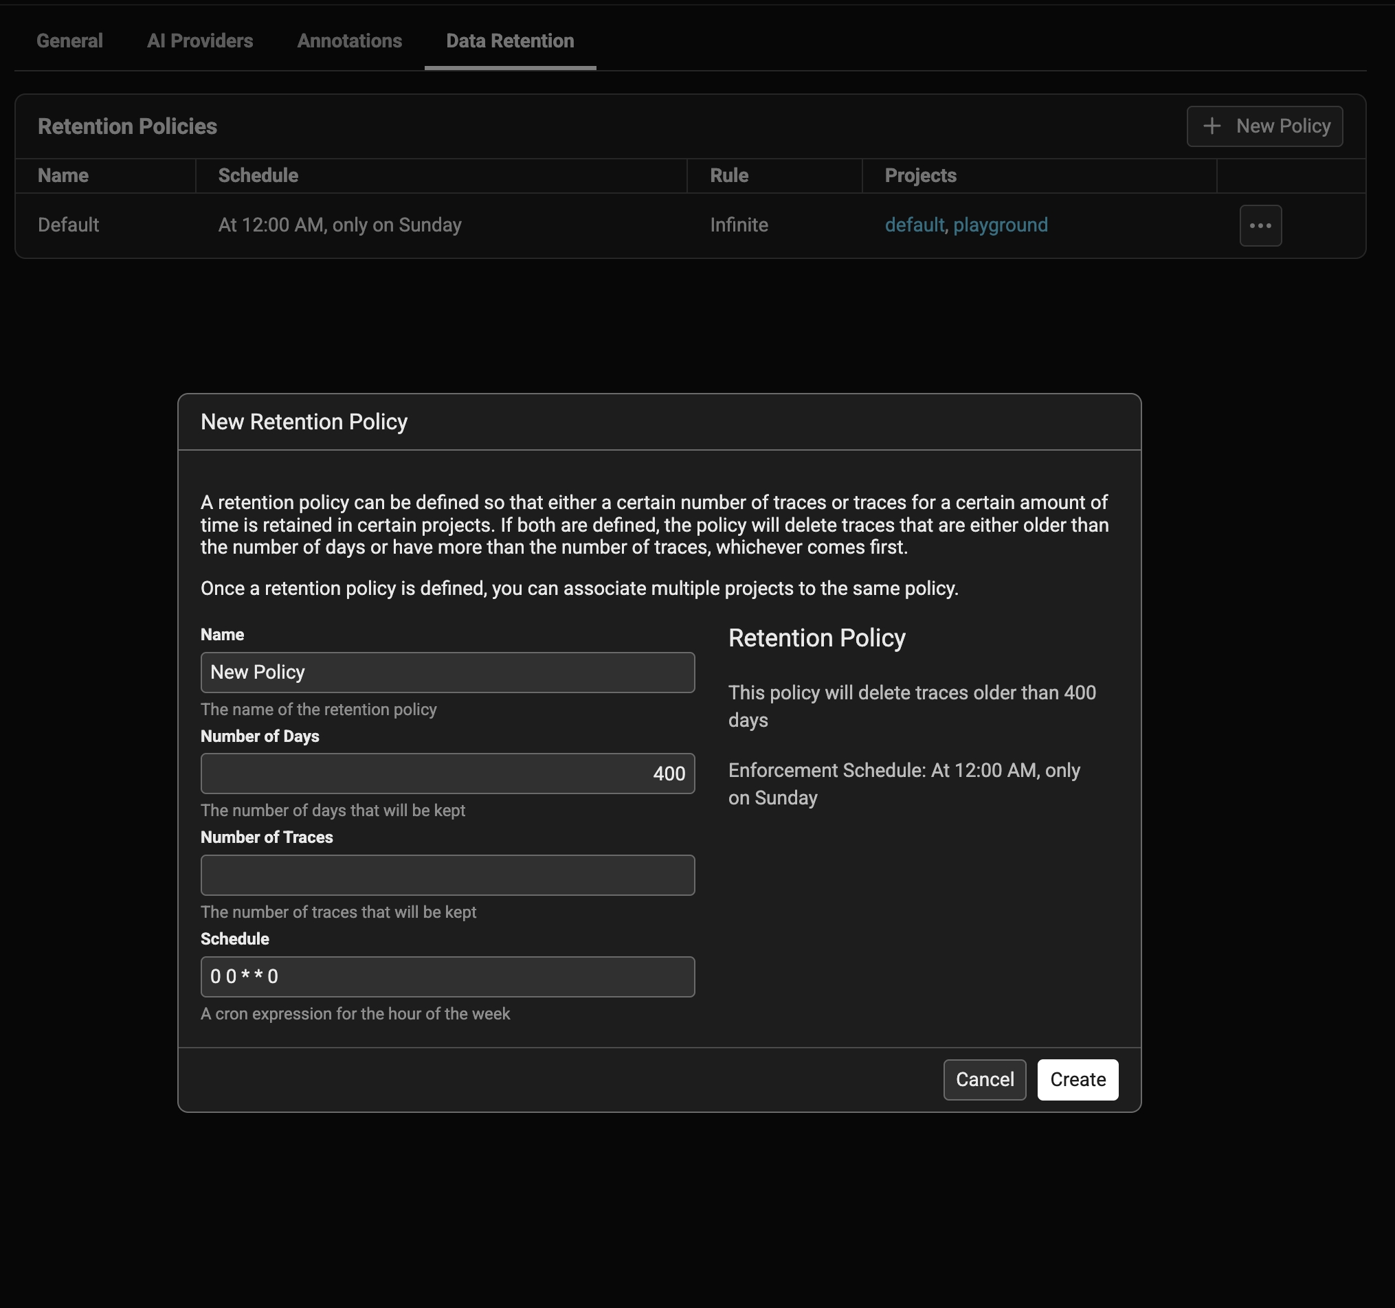This screenshot has width=1395, height=1308.
Task: Click the Projects column header
Action: (920, 175)
